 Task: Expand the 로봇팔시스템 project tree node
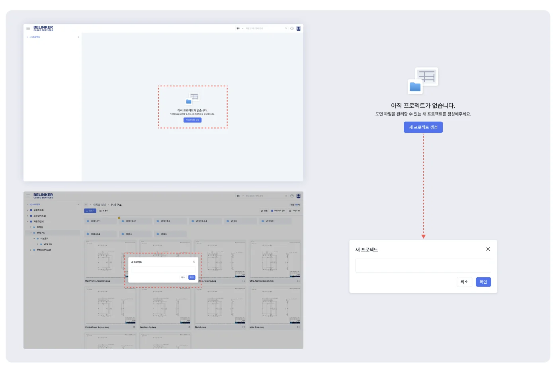pyautogui.click(x=27, y=216)
